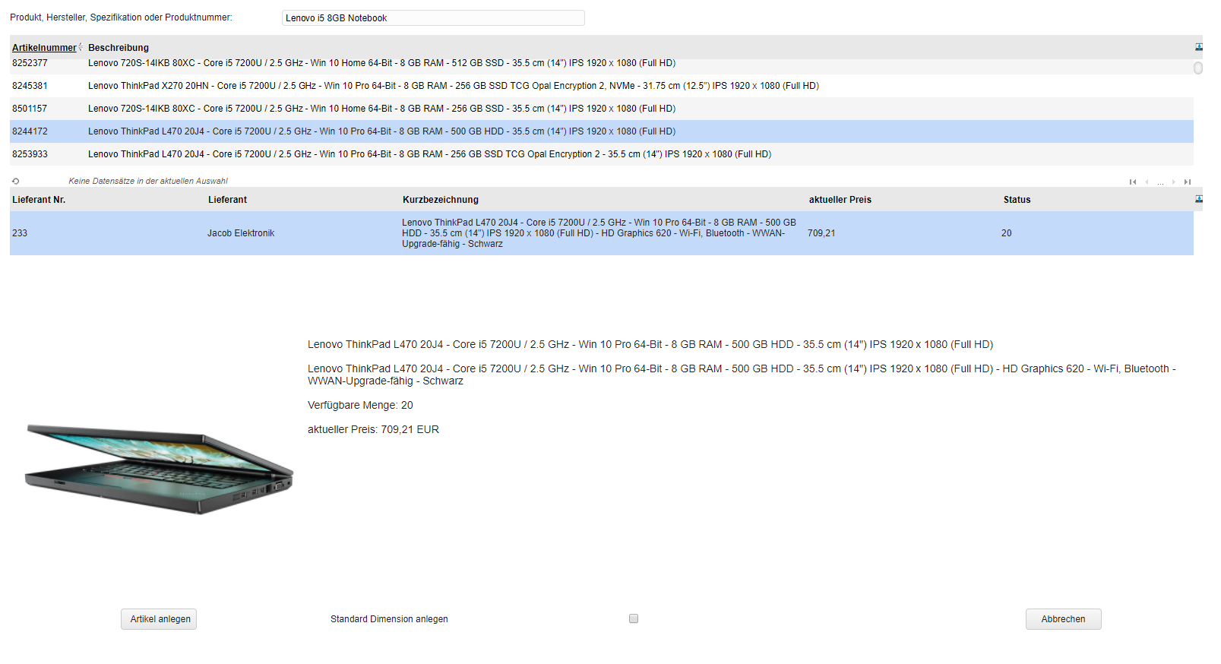Click the Lieferant Nr. column header

39,200
